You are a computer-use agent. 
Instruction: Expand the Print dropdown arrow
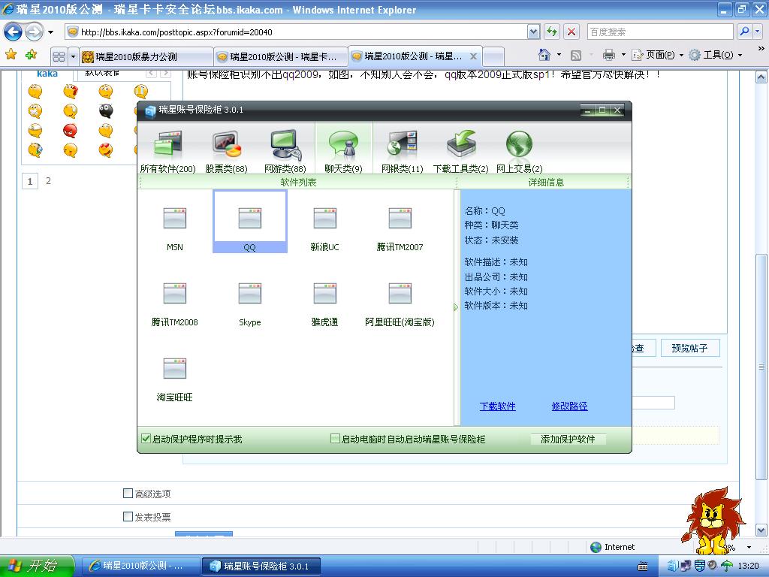pos(624,55)
